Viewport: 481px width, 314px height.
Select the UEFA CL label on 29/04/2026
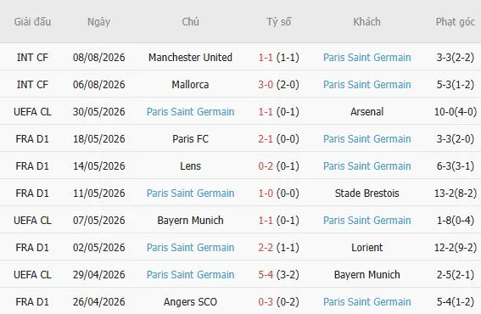pyautogui.click(x=32, y=274)
